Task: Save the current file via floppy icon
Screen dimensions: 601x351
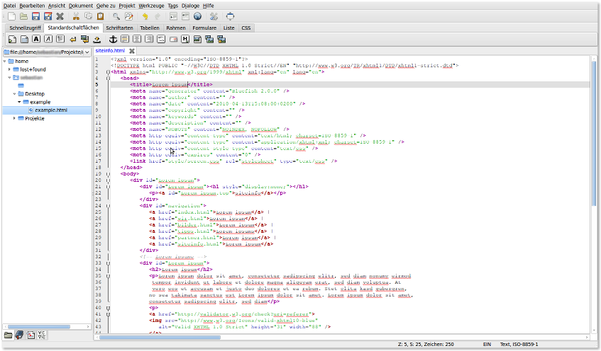Action: (35, 16)
